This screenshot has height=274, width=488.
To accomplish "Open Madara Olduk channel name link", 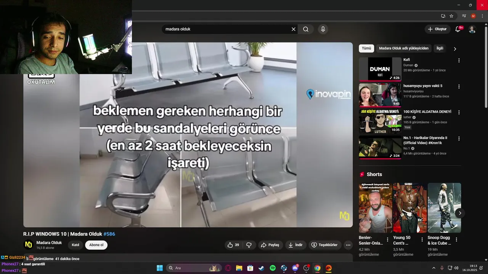I will [49, 243].
